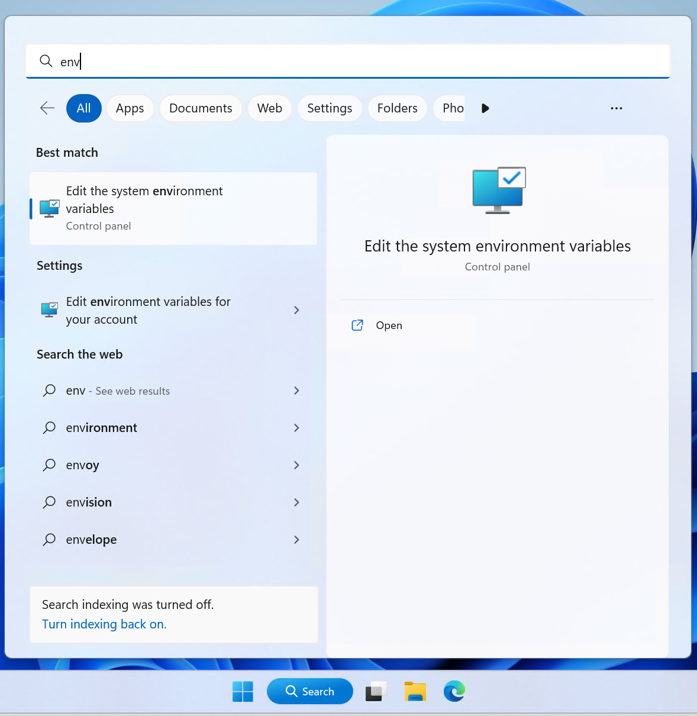Switch to the Settings filter tab

(330, 108)
